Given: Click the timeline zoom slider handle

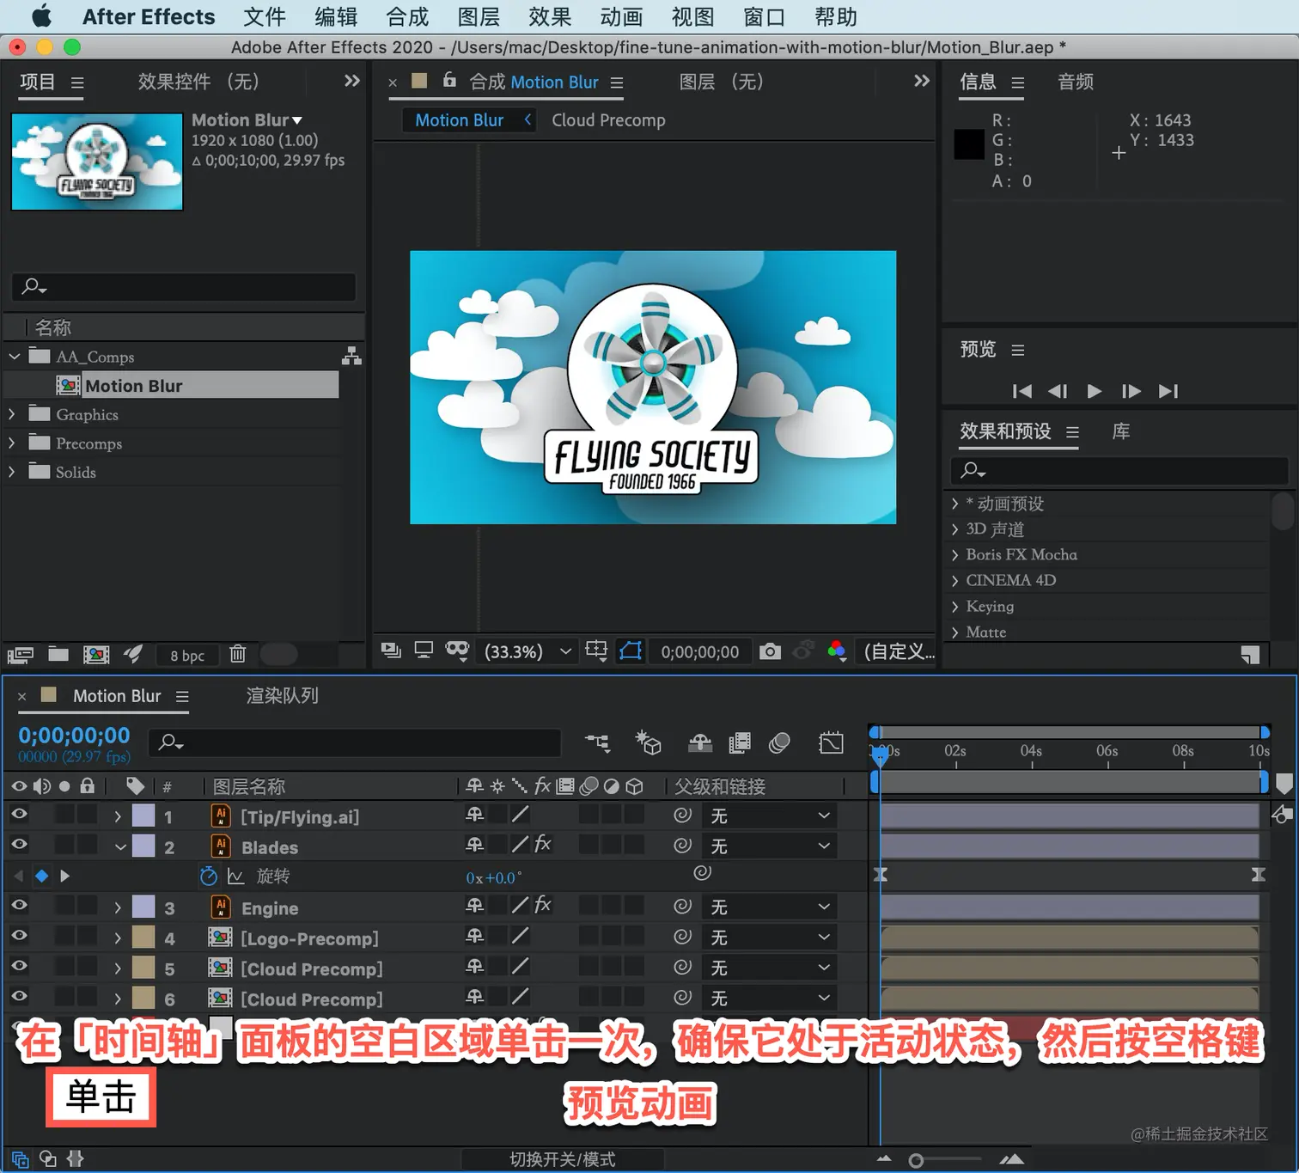Looking at the screenshot, I should [916, 1161].
